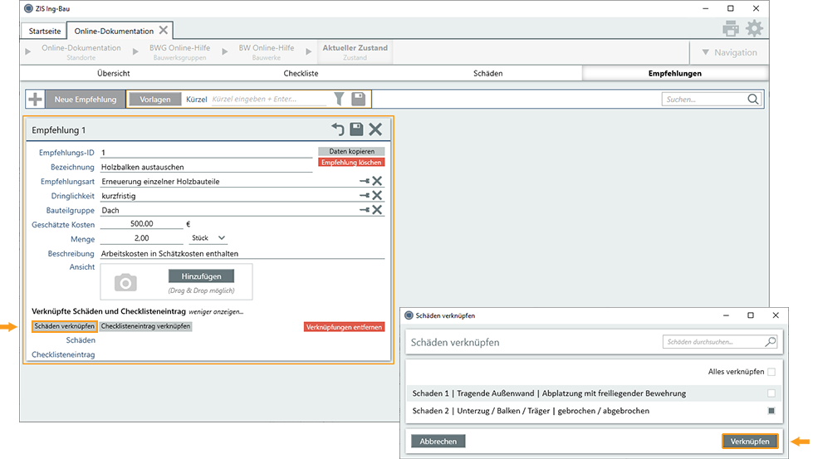Screen dimensions: 813x459
Task: Collapse links via weniger anzeigen
Action: coord(215,311)
